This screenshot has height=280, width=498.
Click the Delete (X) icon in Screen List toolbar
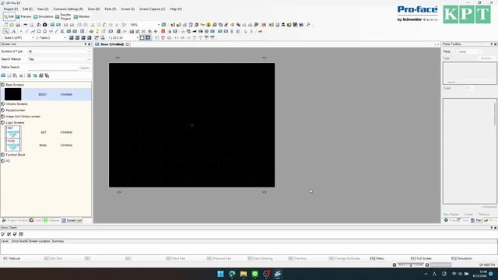(x=21, y=75)
